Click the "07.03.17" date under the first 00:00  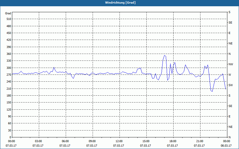coord(11,146)
